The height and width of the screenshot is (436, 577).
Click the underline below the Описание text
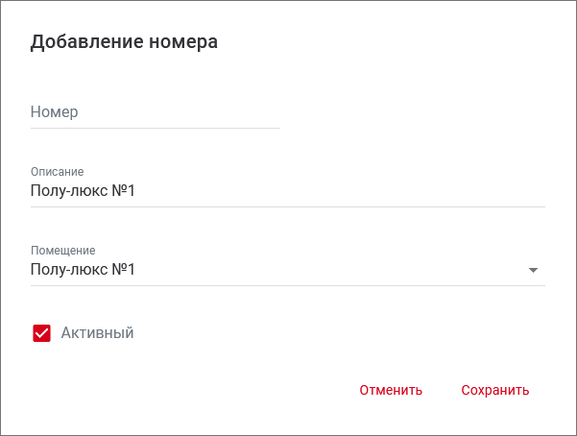tap(288, 206)
